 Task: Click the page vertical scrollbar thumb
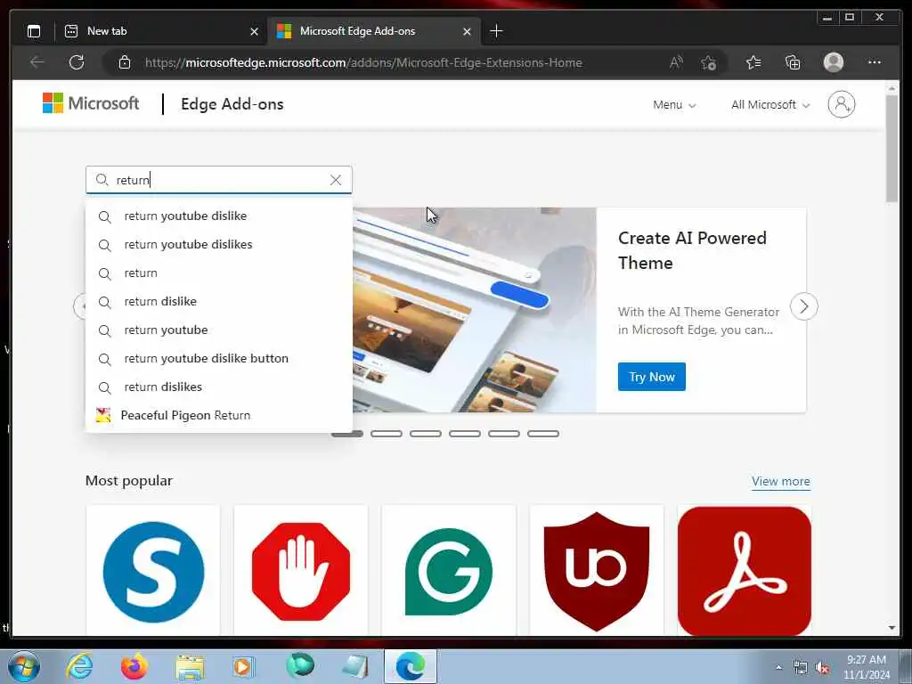pyautogui.click(x=892, y=149)
